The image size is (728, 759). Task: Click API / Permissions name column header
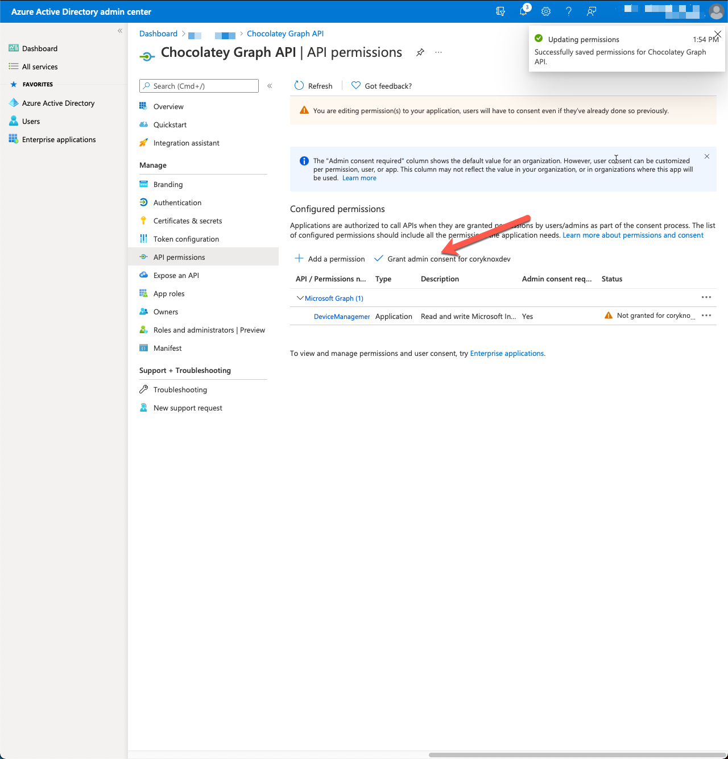(330, 279)
